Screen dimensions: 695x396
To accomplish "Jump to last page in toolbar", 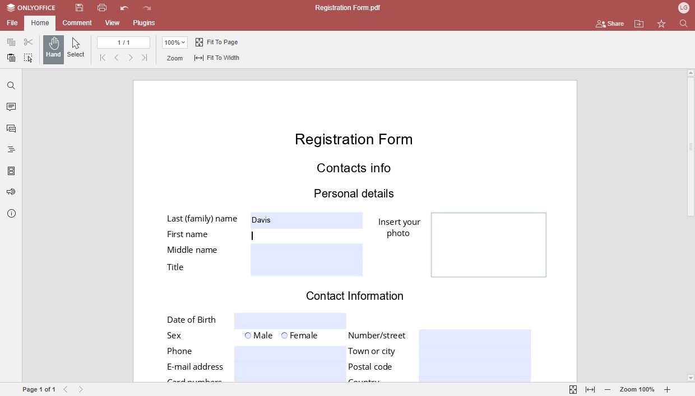I will [x=145, y=58].
